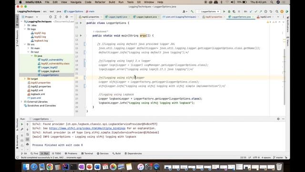Click the down arrow in the Run panel
305x172 pixels.
click(x=28, y=129)
